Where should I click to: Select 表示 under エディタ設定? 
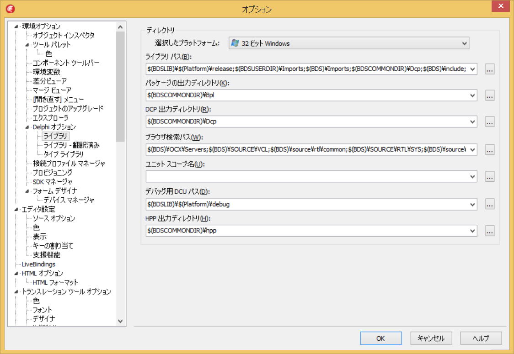(x=39, y=237)
